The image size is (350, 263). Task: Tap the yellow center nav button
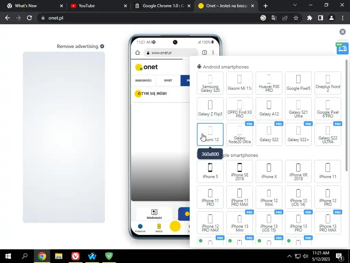point(175,226)
